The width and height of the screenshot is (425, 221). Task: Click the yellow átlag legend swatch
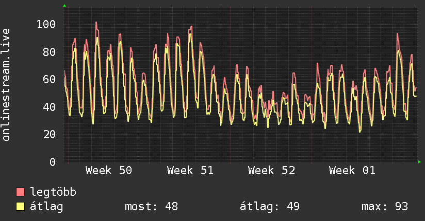pyautogui.click(x=20, y=207)
